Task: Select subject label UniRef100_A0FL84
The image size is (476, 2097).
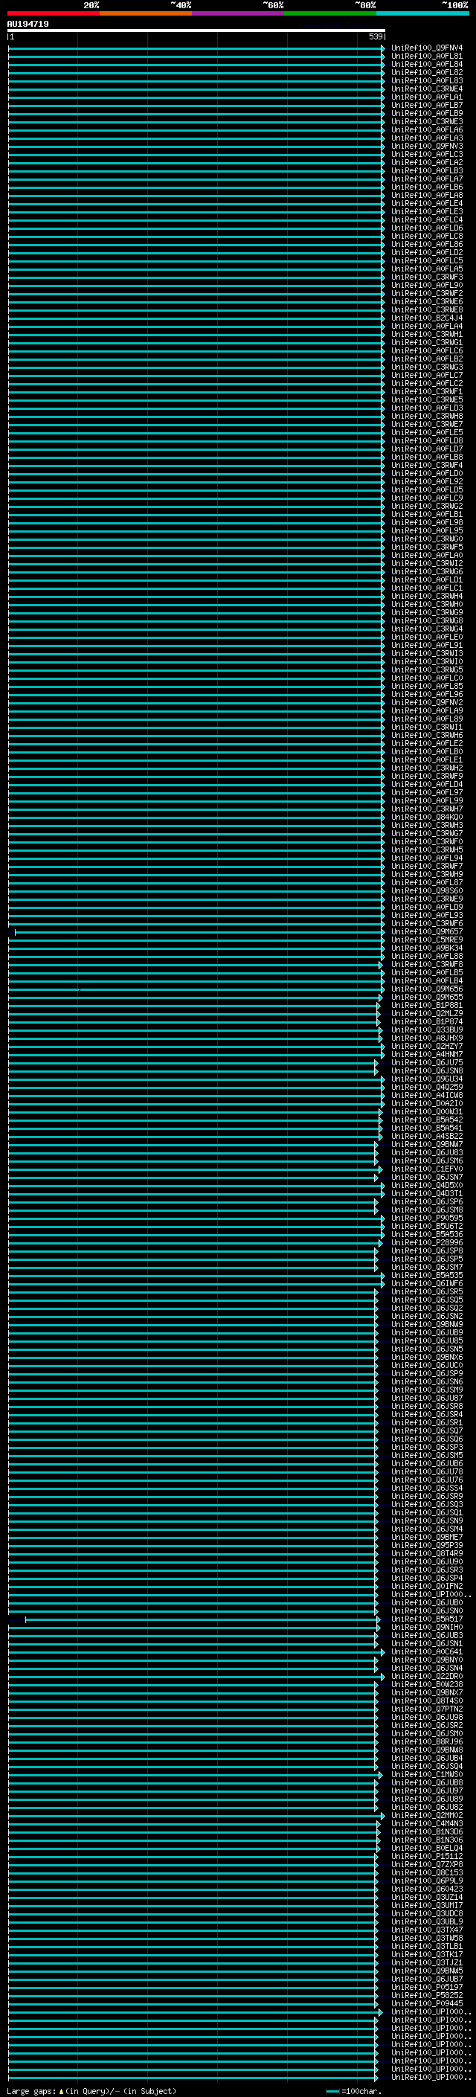Action: pyautogui.click(x=427, y=64)
